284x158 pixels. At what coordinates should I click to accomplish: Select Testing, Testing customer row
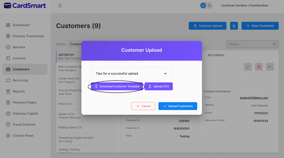point(85,150)
